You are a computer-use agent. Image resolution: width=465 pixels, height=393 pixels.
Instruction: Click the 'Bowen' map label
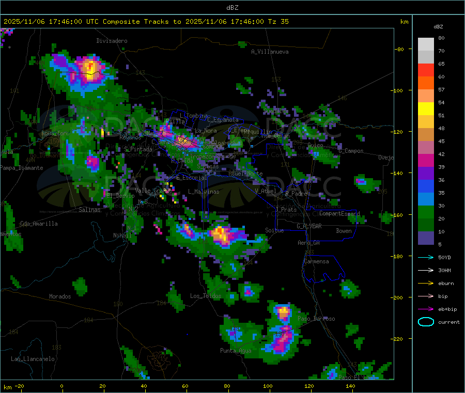(344, 231)
